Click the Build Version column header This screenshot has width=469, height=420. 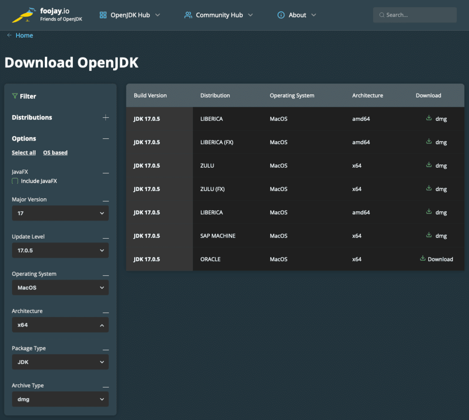[x=150, y=95]
